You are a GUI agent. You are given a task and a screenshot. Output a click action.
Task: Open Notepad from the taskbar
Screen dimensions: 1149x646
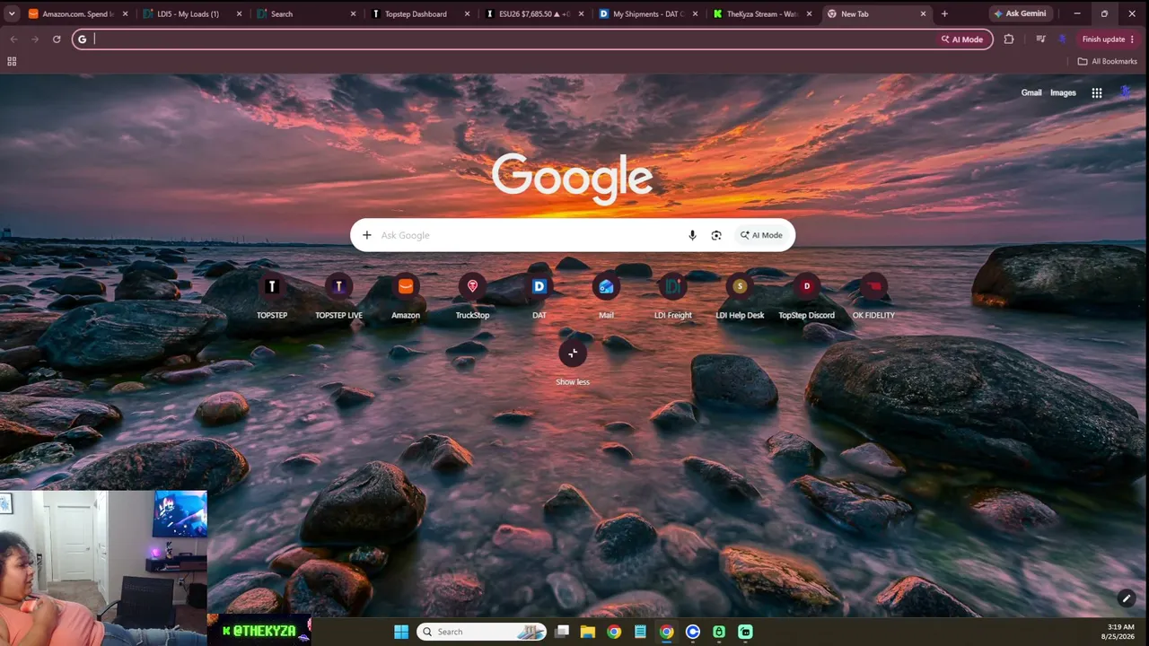coord(640,632)
